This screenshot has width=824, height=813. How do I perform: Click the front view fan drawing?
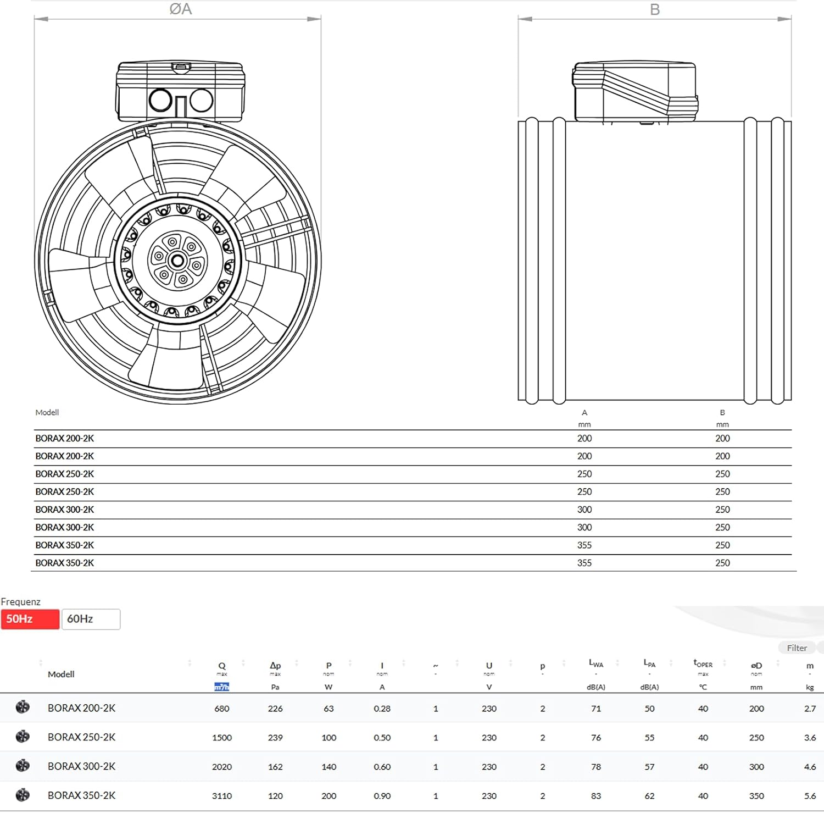[x=178, y=232]
